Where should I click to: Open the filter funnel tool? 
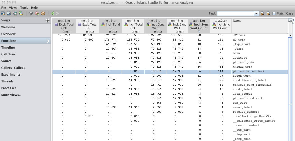click(x=31, y=13)
